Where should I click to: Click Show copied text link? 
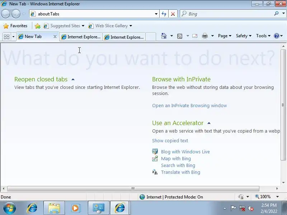[170, 140]
